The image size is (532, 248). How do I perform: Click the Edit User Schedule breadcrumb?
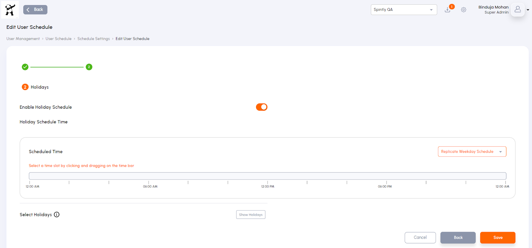[132, 39]
